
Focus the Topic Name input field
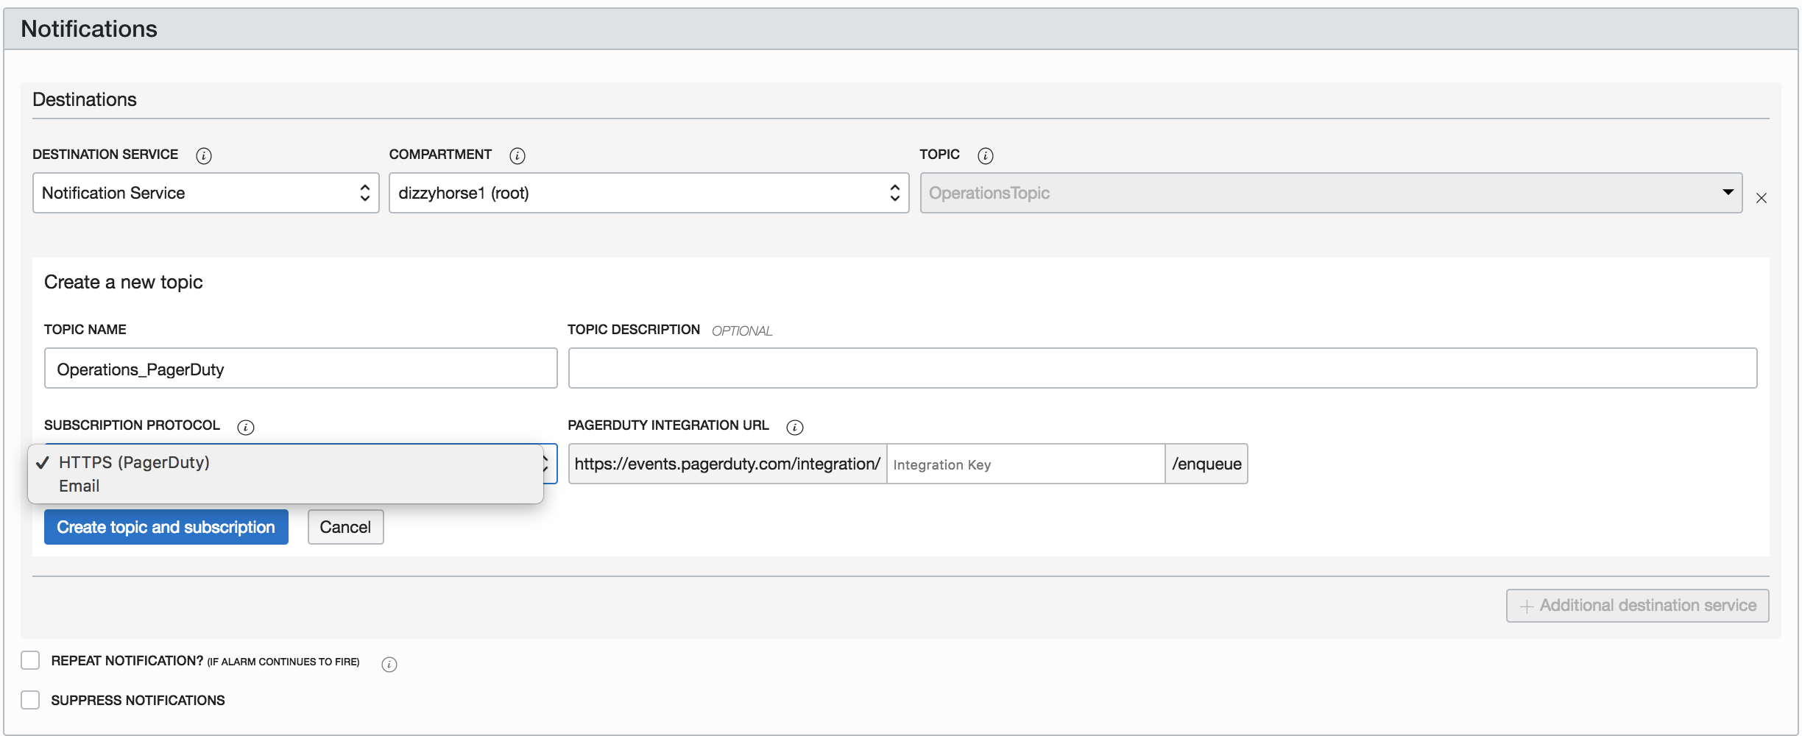click(300, 369)
